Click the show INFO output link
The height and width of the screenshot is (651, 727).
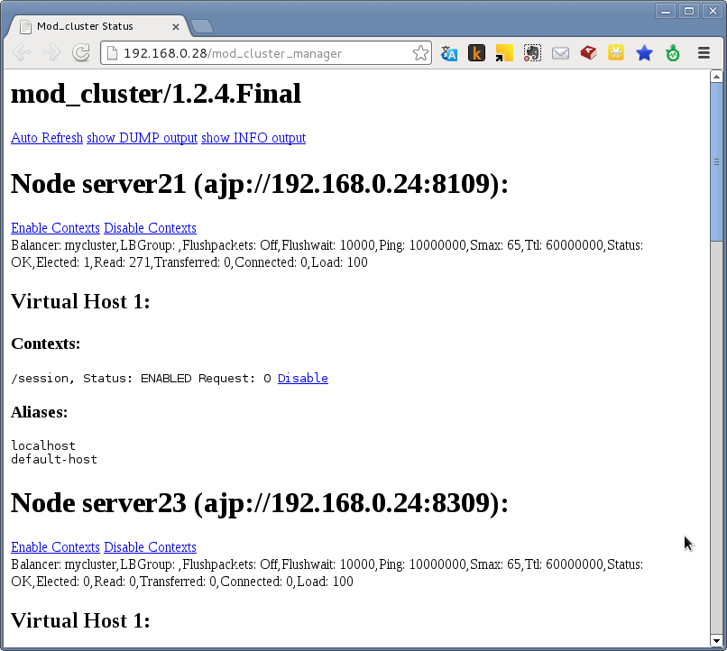253,138
